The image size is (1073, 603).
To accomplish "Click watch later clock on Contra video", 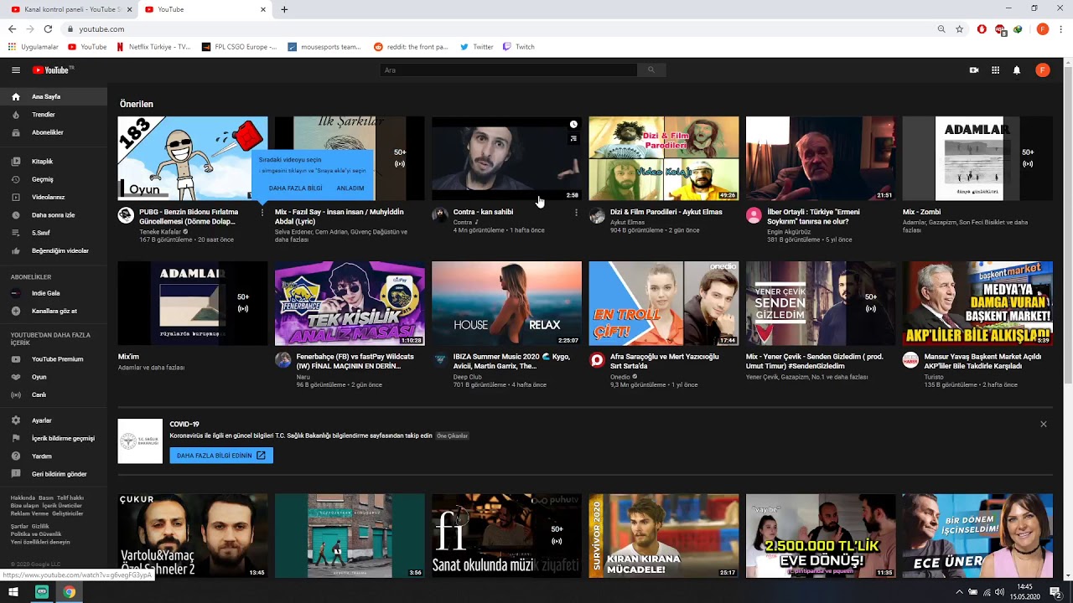I will tap(573, 125).
